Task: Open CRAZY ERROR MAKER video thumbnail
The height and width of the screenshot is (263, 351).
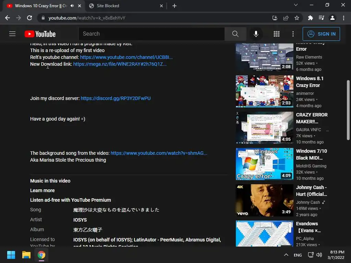Action: (x=264, y=127)
